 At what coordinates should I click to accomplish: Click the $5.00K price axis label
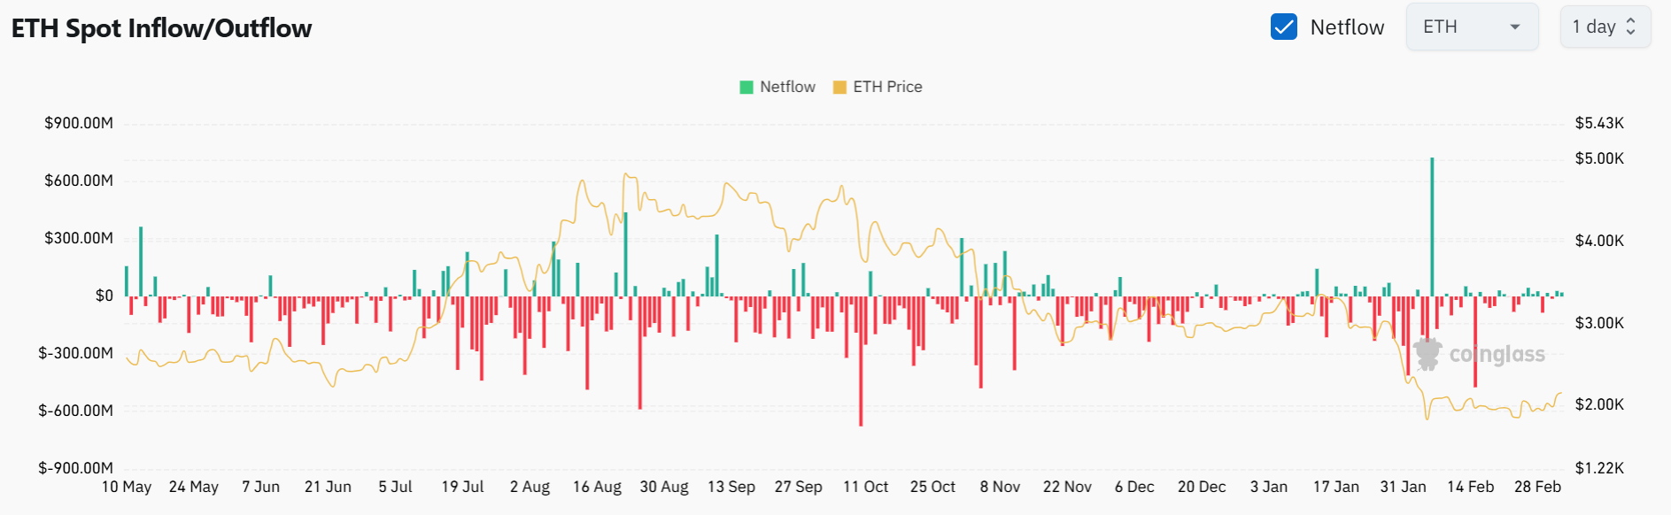click(x=1599, y=158)
